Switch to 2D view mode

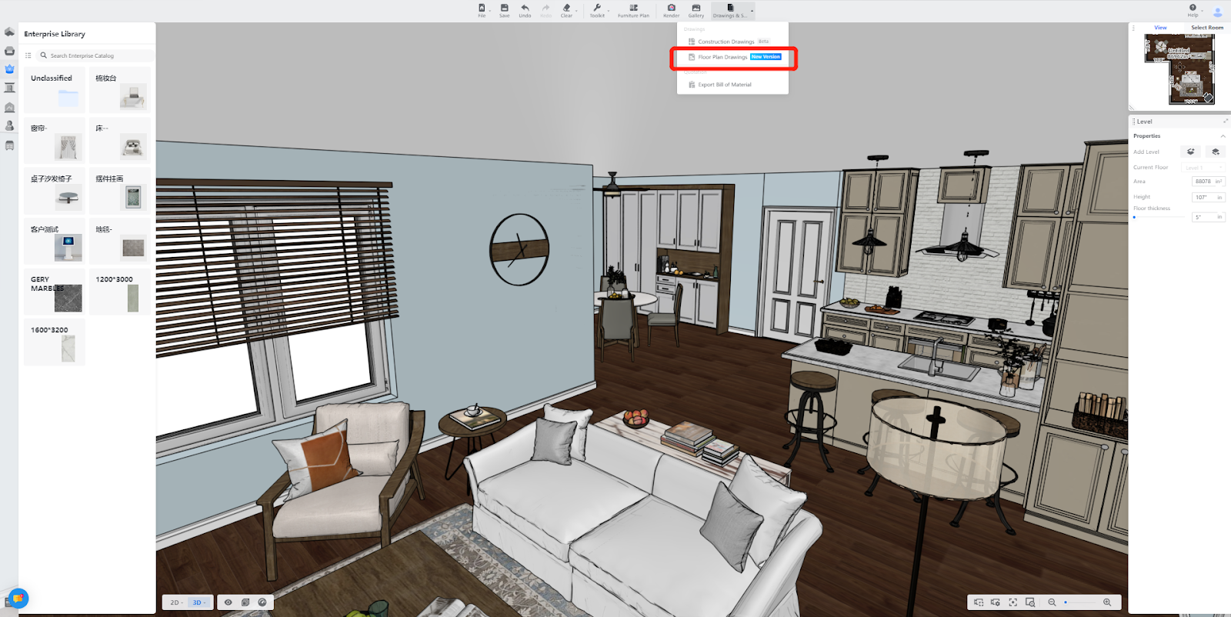[x=175, y=602]
